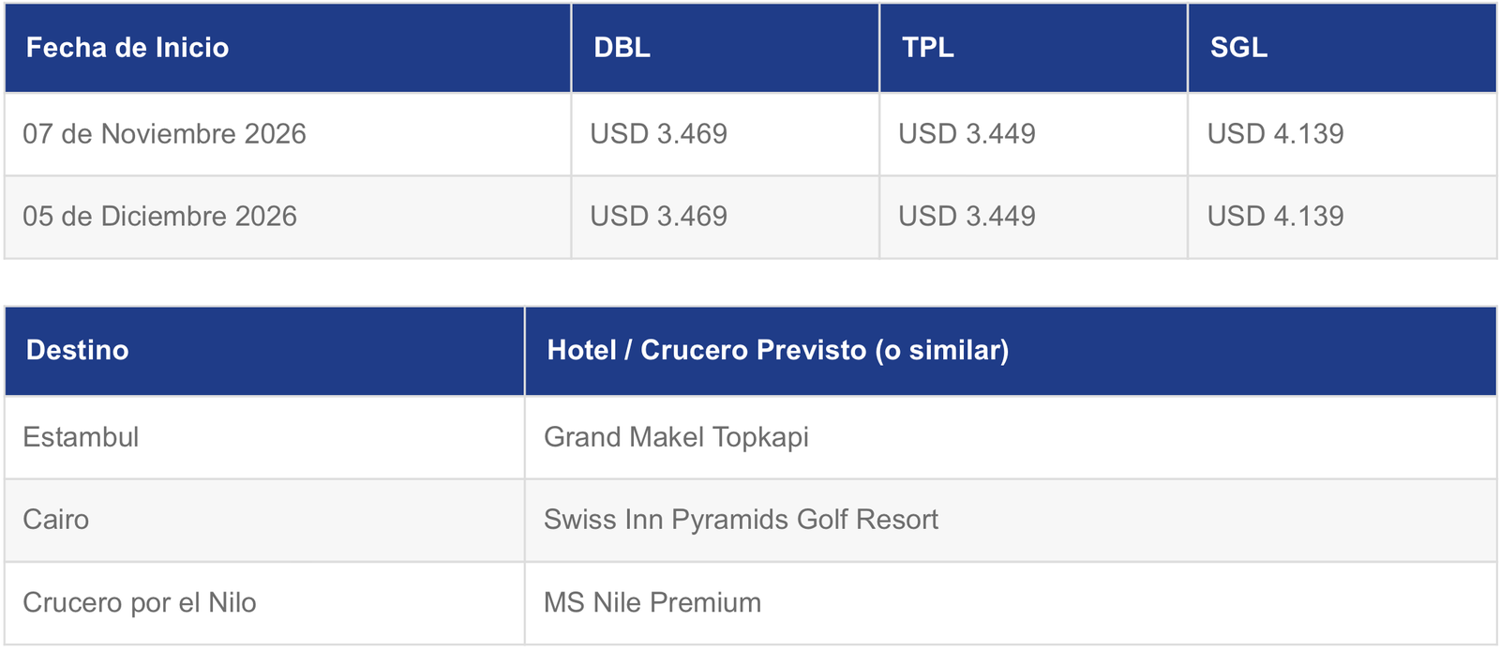Click the Destino column header
This screenshot has width=1500, height=651.
point(264,351)
